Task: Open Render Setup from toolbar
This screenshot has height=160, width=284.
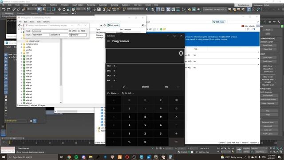Action: click(x=189, y=9)
